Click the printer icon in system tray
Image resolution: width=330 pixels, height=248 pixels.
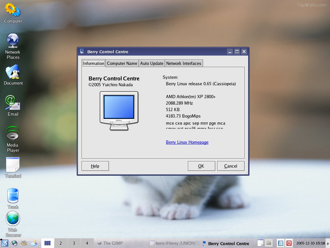[269, 243]
